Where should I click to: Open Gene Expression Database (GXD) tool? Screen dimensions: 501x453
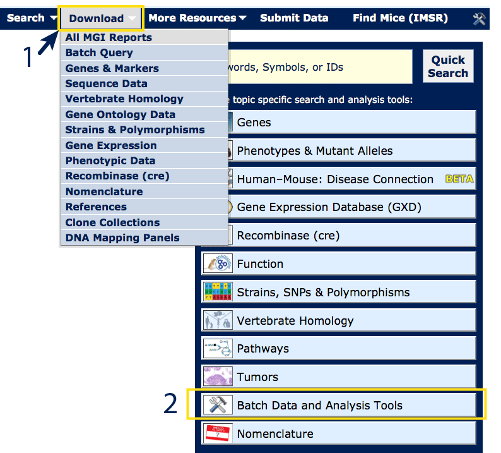point(351,207)
